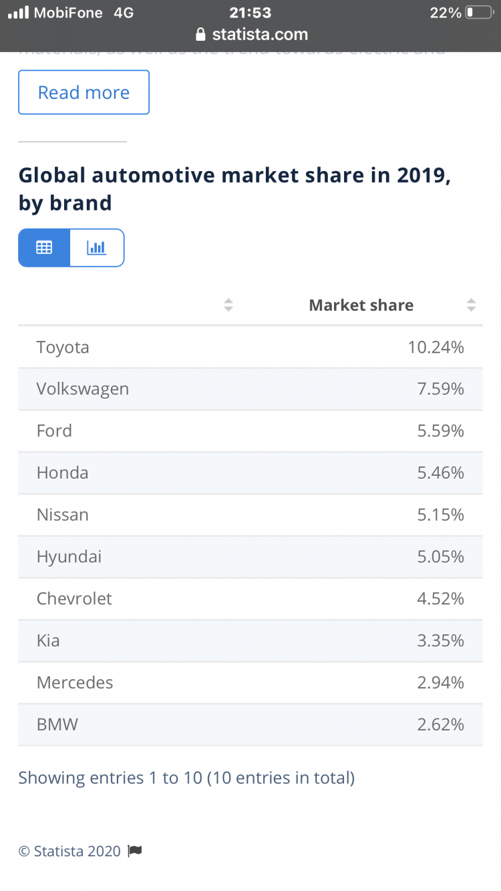501x891 pixels.
Task: Tap the battery icon in status bar
Action: point(478,13)
